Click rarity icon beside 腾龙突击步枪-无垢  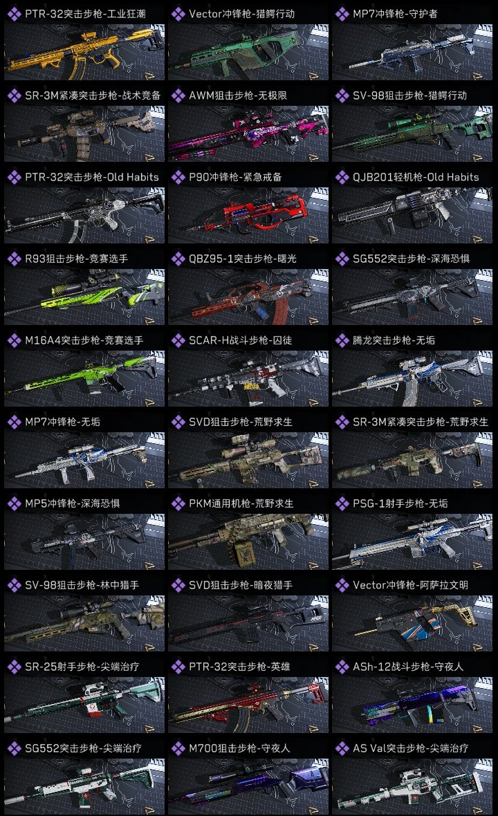click(342, 340)
